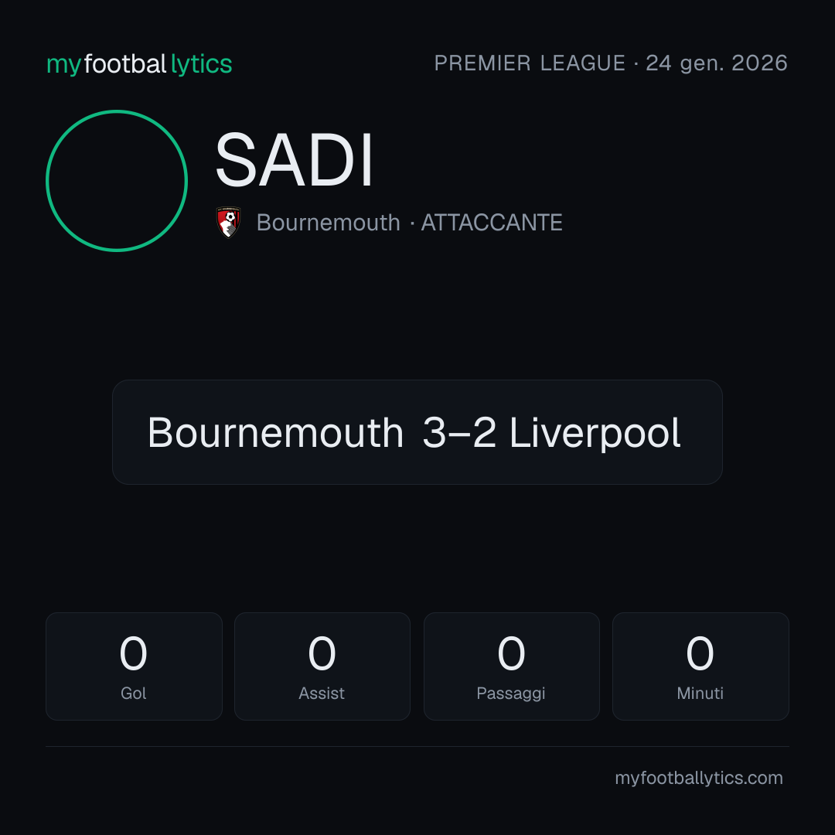This screenshot has height=835, width=835.
Task: Select the Assist stat card
Action: click(322, 666)
